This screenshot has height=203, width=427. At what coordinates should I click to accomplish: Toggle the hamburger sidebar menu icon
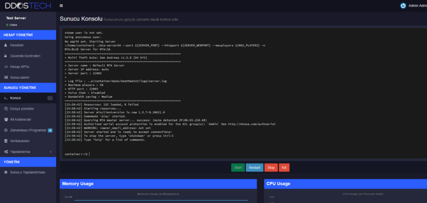[61, 6]
